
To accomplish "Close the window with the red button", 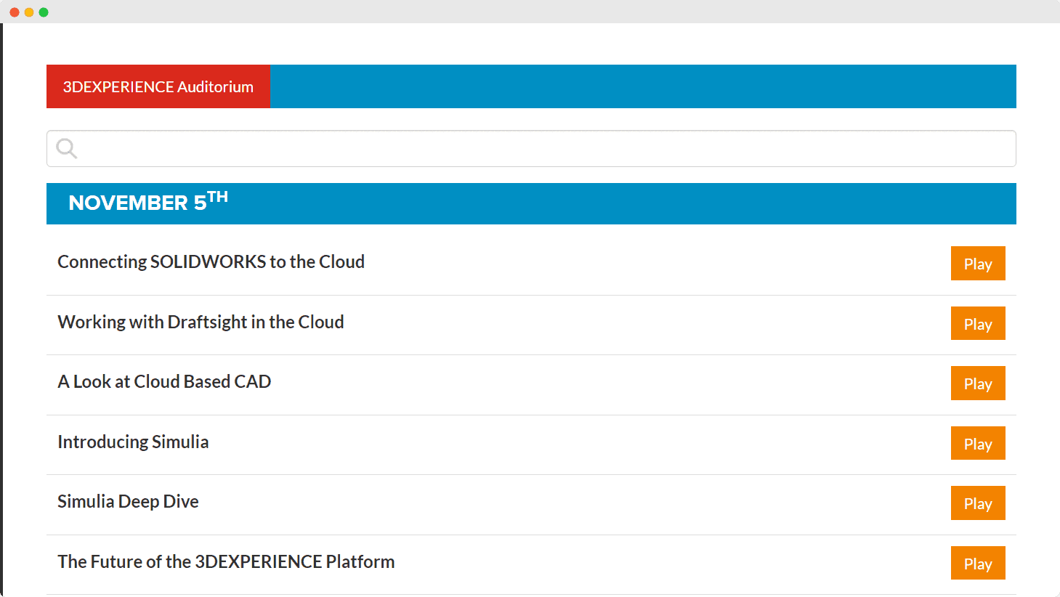I will coord(15,12).
